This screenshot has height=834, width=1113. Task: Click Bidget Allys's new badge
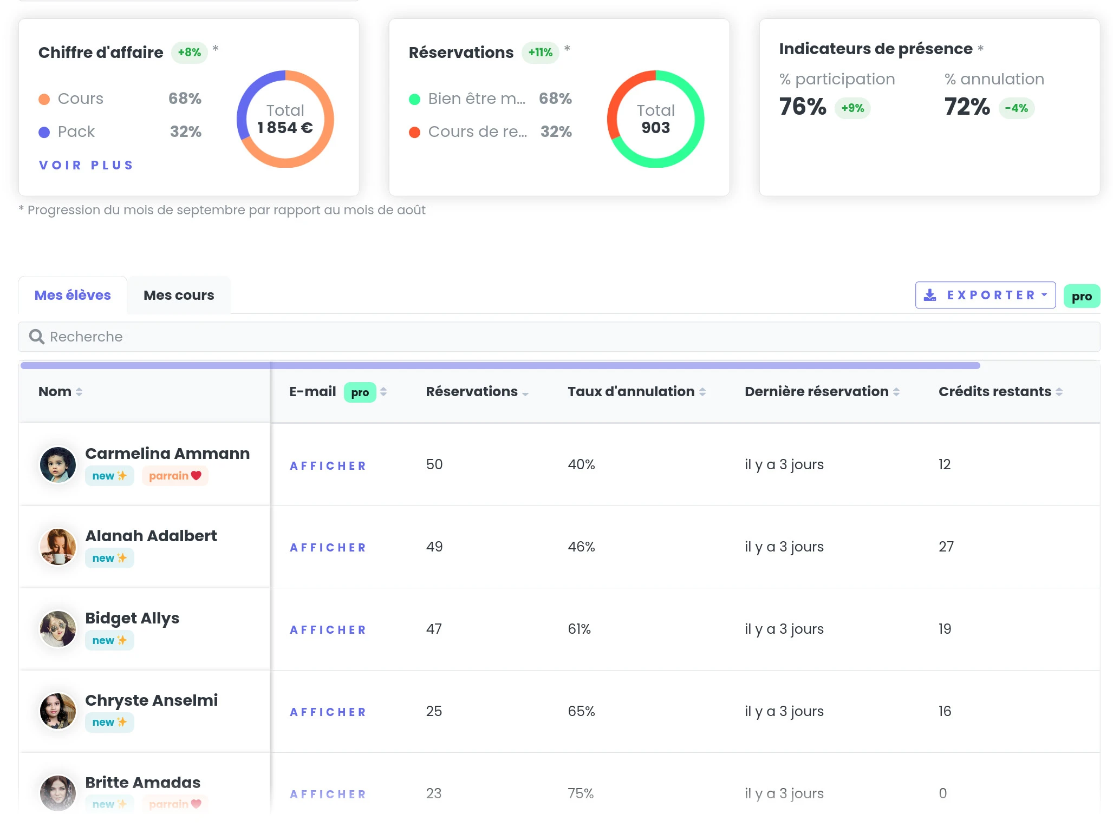tap(109, 640)
